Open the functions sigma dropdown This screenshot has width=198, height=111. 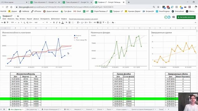coord(109,23)
